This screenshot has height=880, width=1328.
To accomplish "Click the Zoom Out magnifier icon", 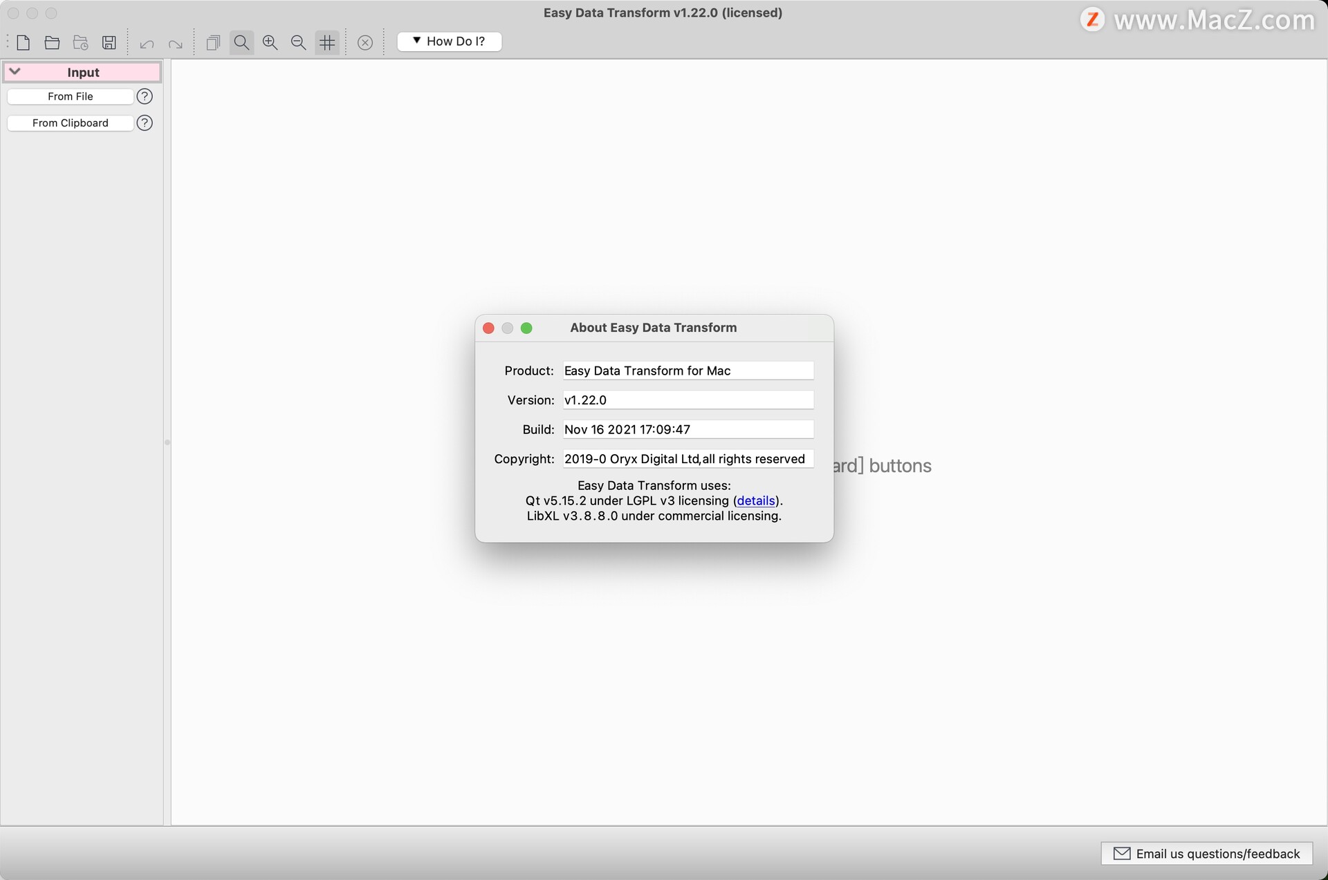I will [298, 42].
